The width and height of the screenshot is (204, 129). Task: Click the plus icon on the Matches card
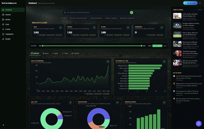pos(94,27)
